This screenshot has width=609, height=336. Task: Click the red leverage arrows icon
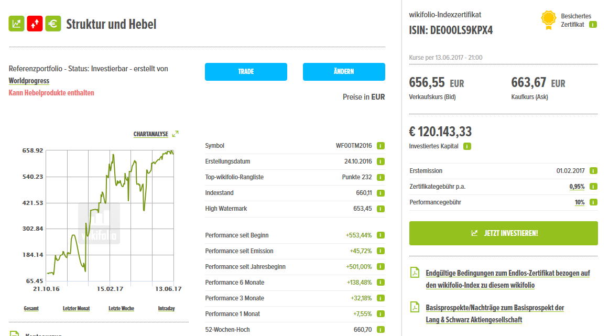click(35, 23)
